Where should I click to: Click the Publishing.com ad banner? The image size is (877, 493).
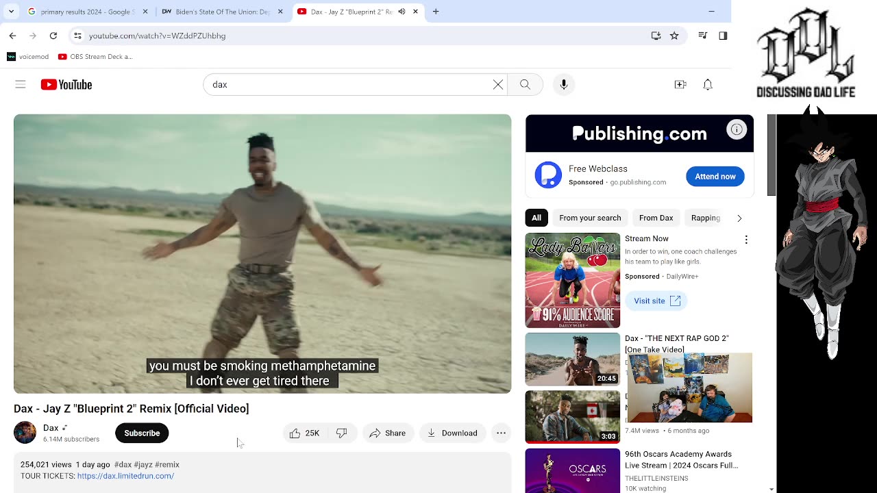639,134
